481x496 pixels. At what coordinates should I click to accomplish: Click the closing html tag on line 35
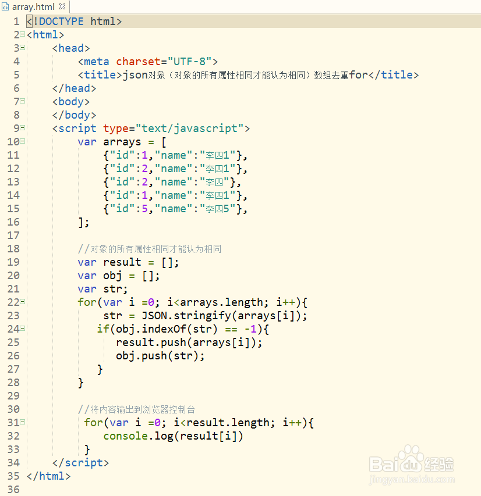(48, 476)
